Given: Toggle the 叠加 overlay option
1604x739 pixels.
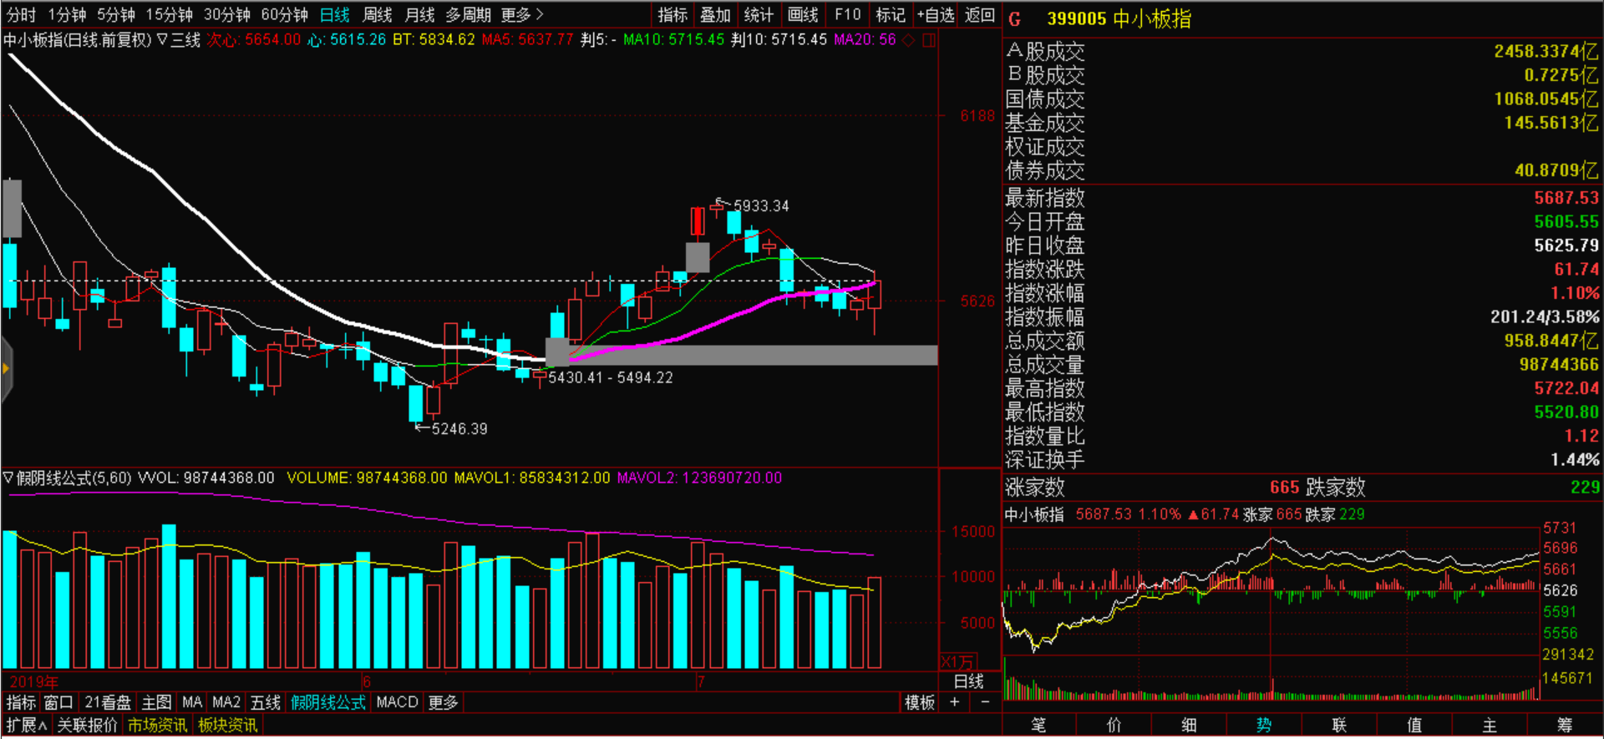Looking at the screenshot, I should [715, 15].
